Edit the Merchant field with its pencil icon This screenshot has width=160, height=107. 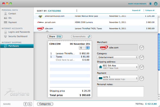coord(142,48)
